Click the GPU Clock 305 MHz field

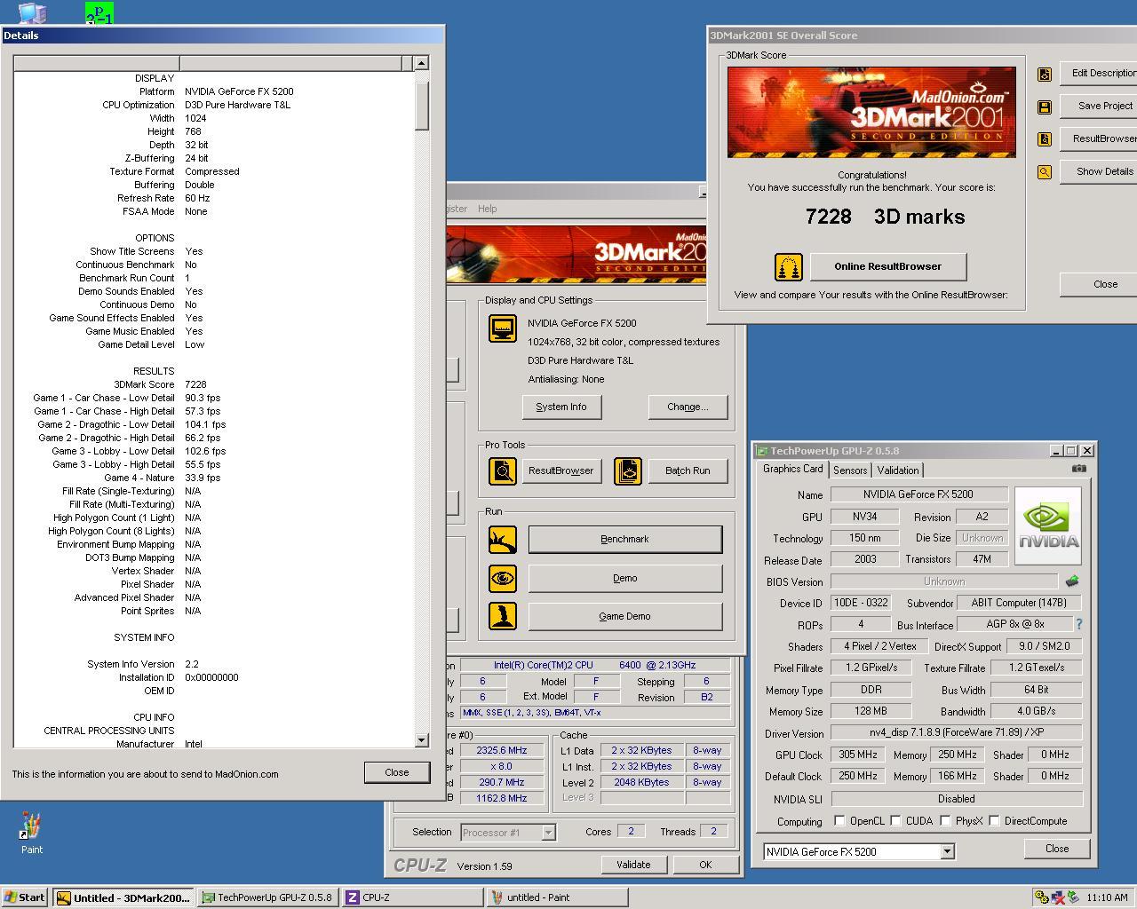coord(858,755)
